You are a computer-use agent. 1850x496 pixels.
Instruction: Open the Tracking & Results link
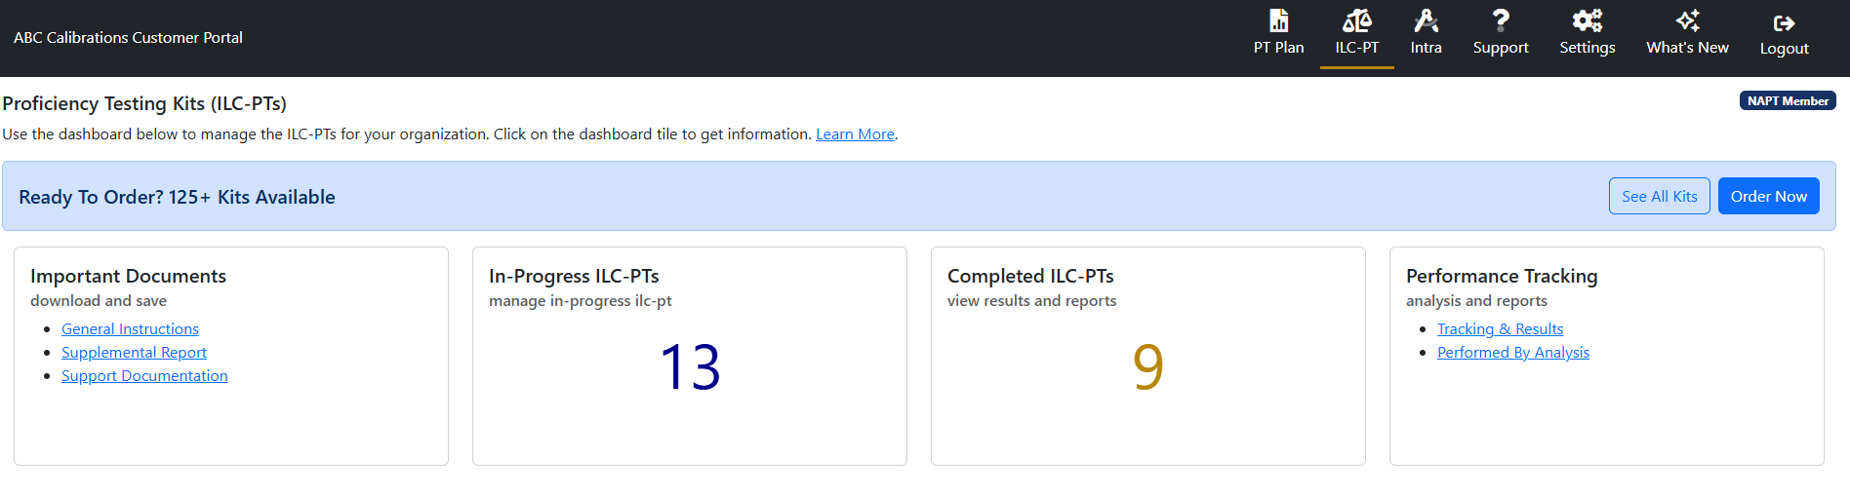point(1500,329)
